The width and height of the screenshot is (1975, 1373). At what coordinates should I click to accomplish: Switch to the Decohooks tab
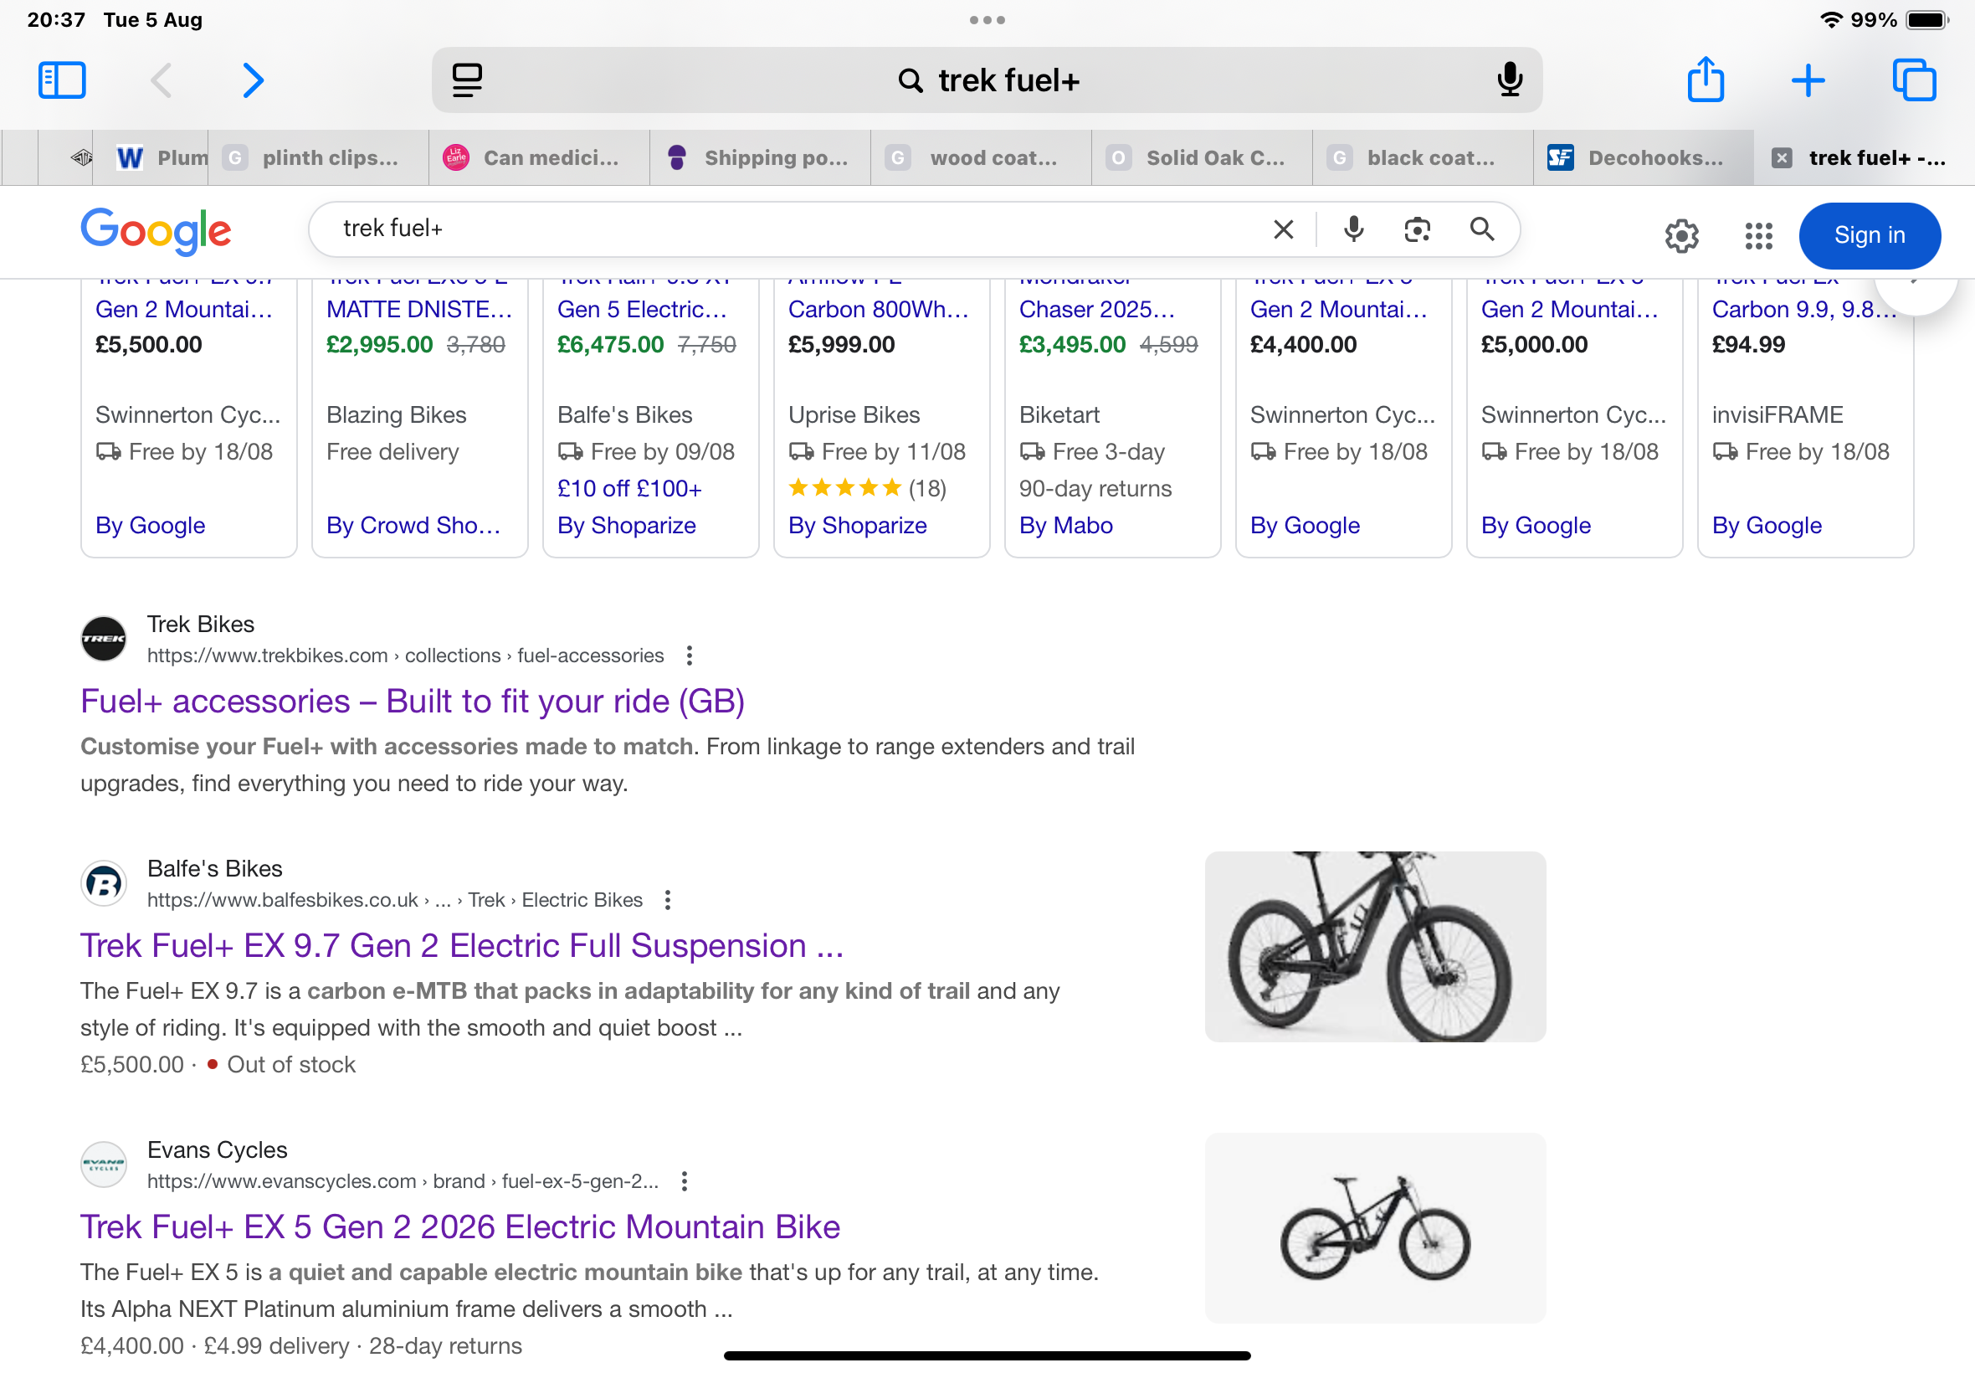pyautogui.click(x=1644, y=157)
